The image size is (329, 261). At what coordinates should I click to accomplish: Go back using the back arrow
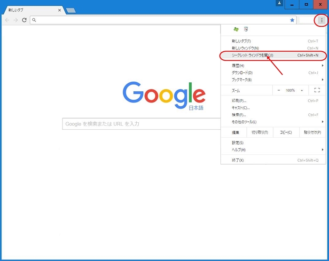7,20
